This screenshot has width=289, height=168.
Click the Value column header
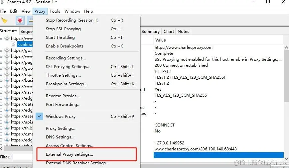coord(218,40)
